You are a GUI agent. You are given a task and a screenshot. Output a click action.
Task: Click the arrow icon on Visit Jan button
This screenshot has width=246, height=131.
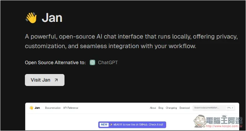(56, 80)
